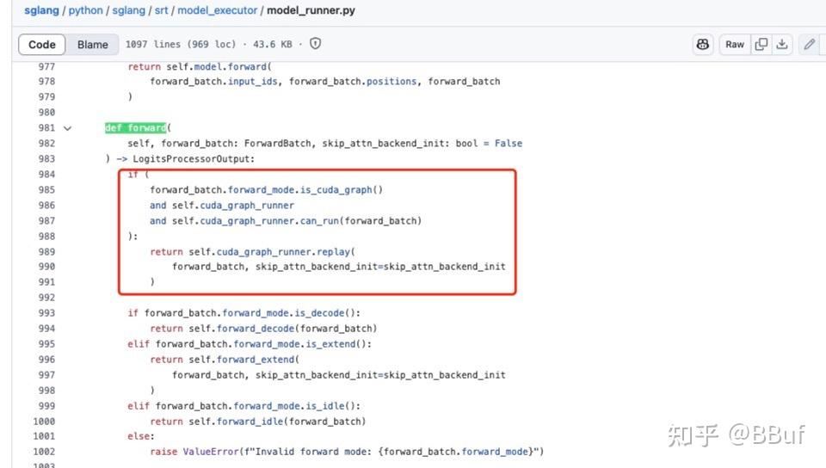Open the Raw file view

[734, 45]
